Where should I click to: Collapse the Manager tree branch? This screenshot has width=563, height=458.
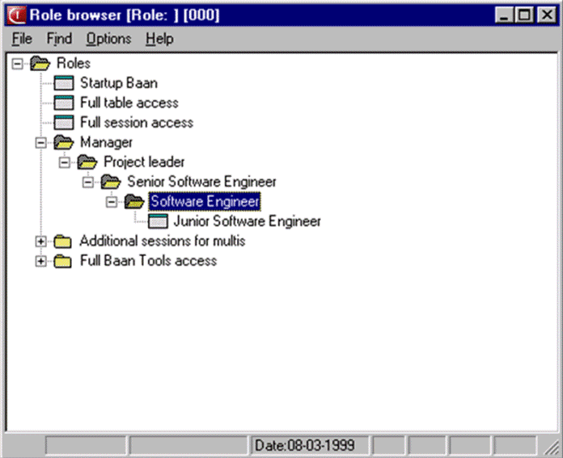coord(41,143)
